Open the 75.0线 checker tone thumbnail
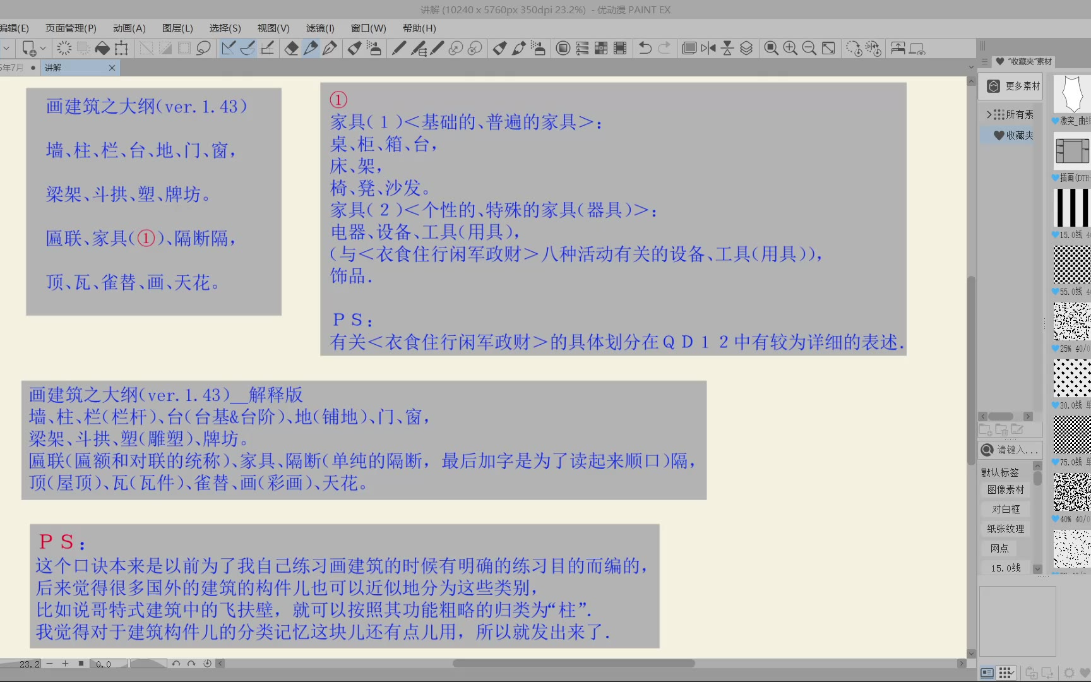Screen dimensions: 1091x682 [x=1071, y=436]
